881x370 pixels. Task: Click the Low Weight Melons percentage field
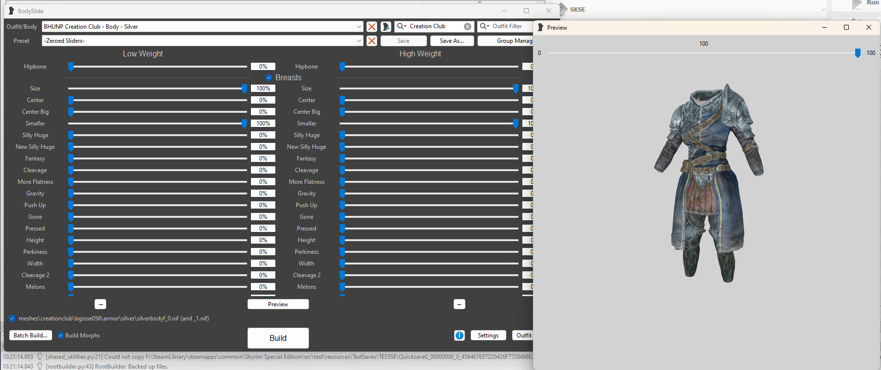pos(263,287)
